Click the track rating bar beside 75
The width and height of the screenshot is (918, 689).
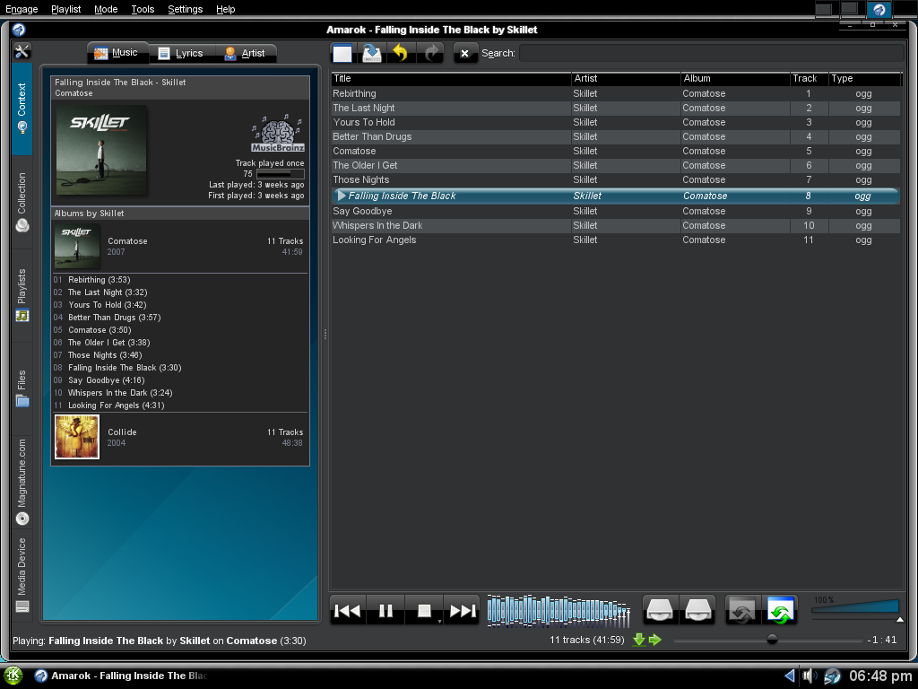click(281, 174)
